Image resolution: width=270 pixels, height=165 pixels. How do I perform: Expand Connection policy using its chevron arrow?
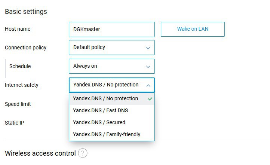[148, 48]
